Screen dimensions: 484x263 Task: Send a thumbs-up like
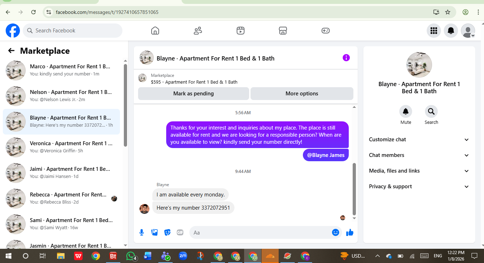350,232
